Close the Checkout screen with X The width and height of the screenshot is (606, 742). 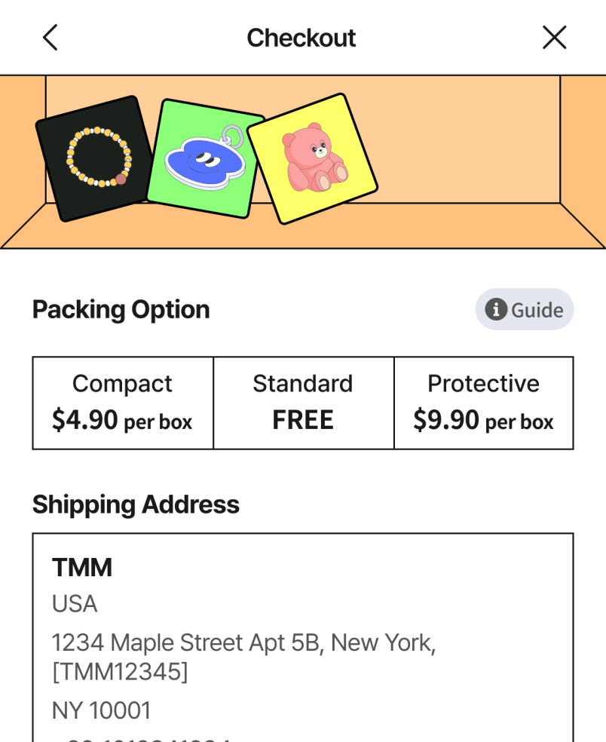[x=554, y=38]
